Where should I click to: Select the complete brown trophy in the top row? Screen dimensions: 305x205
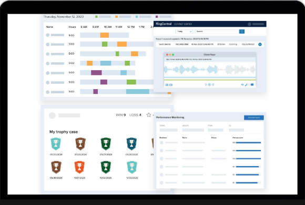point(80,144)
